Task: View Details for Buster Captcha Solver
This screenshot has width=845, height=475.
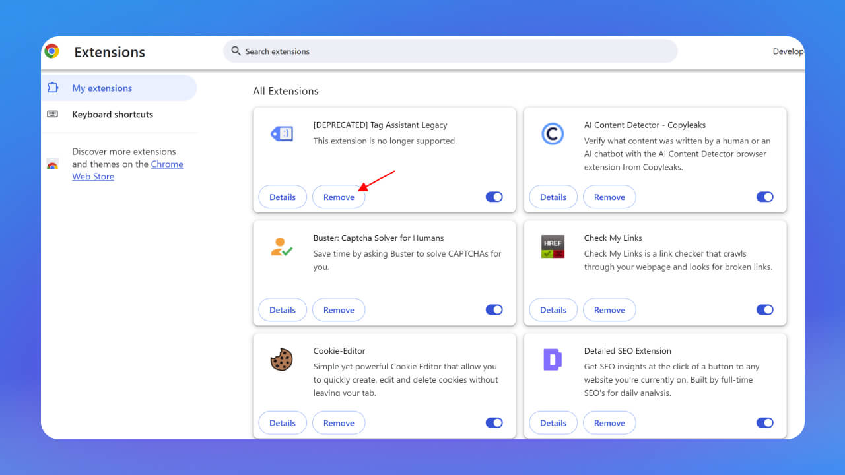Action: click(283, 309)
